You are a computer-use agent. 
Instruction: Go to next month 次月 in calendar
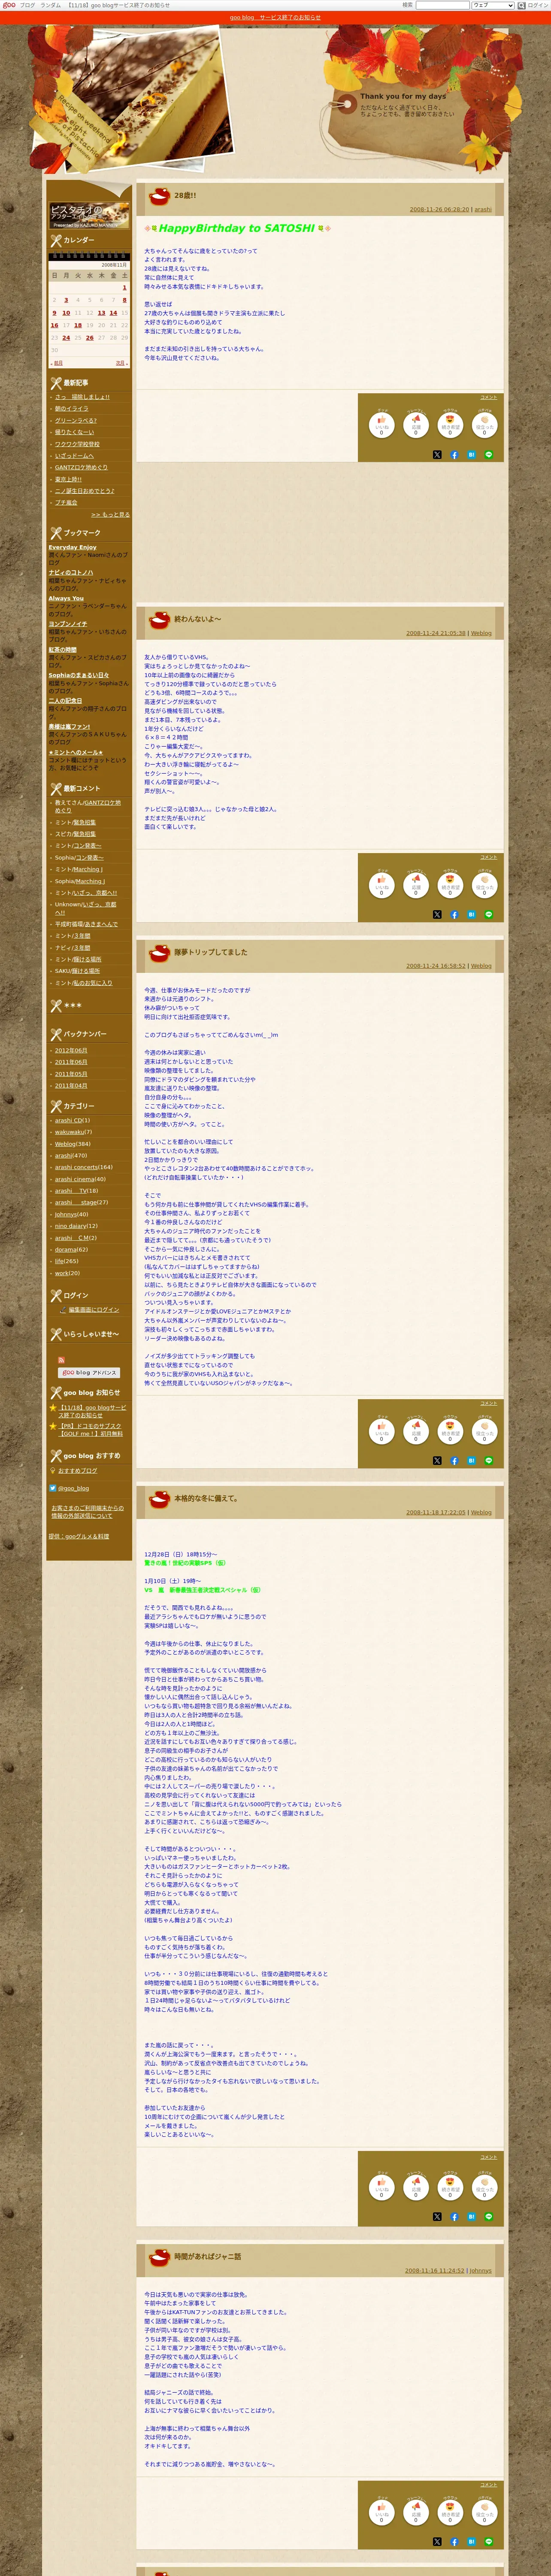pyautogui.click(x=121, y=363)
